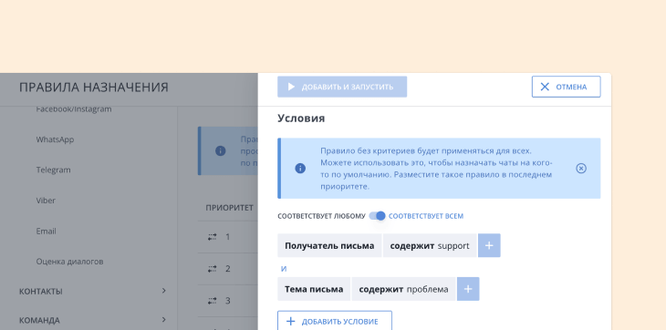Viewport: 666px width, 330px height.
Task: Click the Добавить условие button
Action: pyautogui.click(x=334, y=321)
